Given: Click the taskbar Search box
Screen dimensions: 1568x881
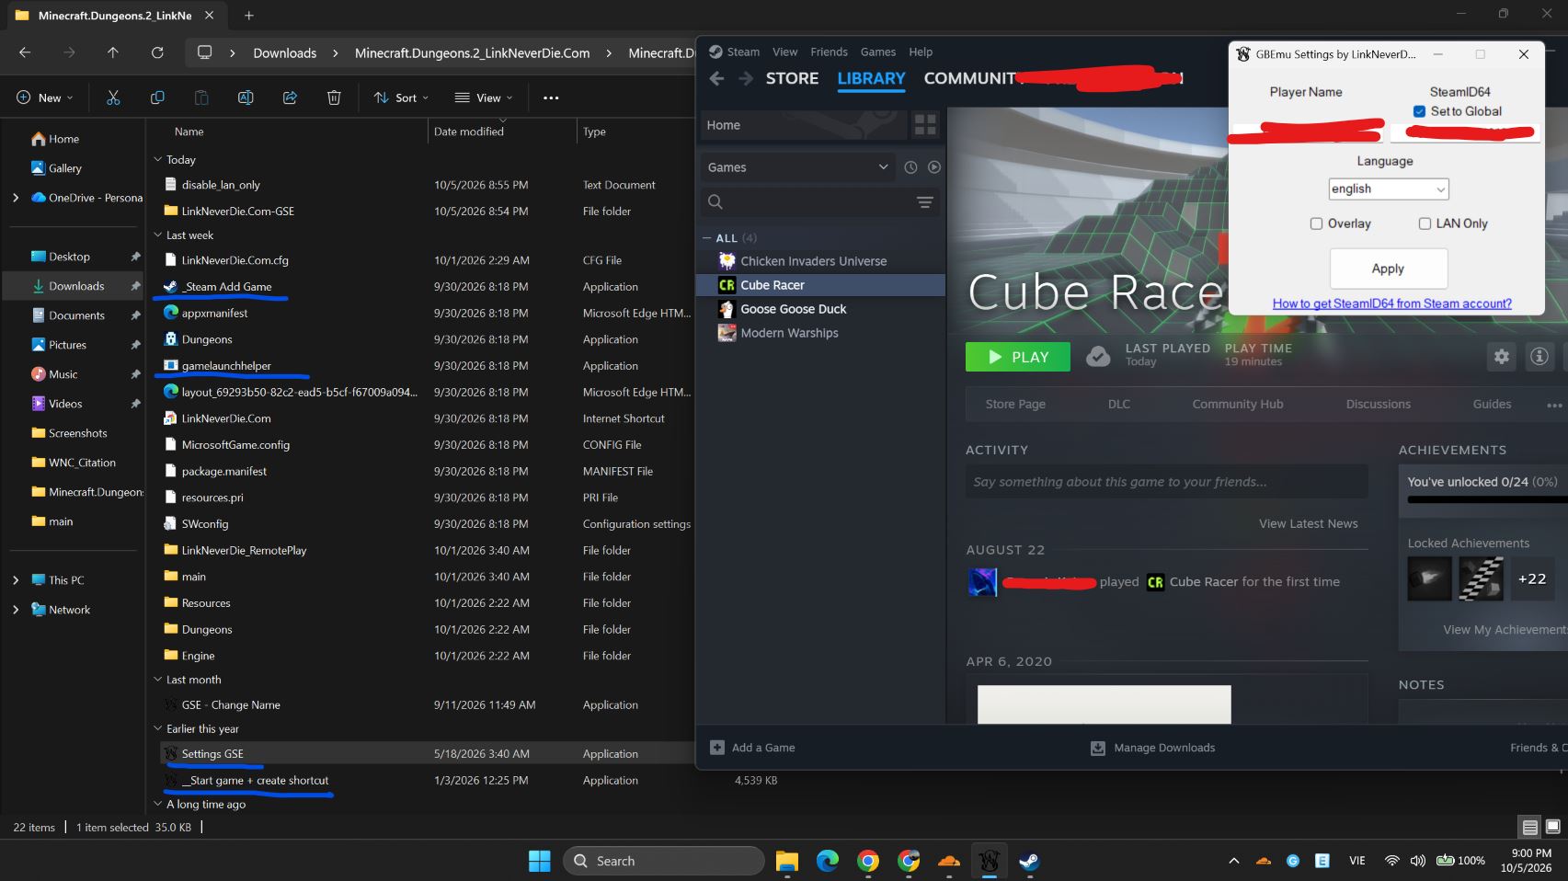Looking at the screenshot, I should tap(663, 861).
